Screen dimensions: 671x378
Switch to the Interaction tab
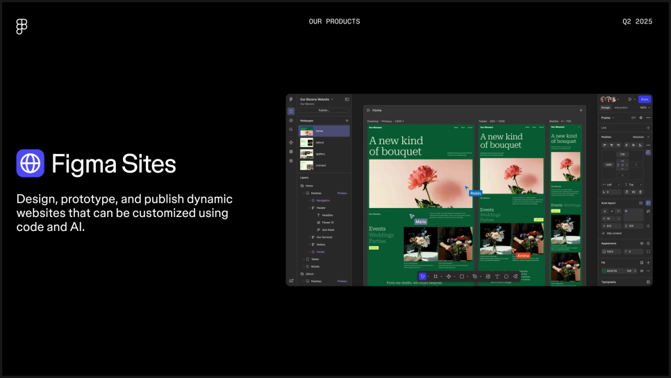click(621, 108)
